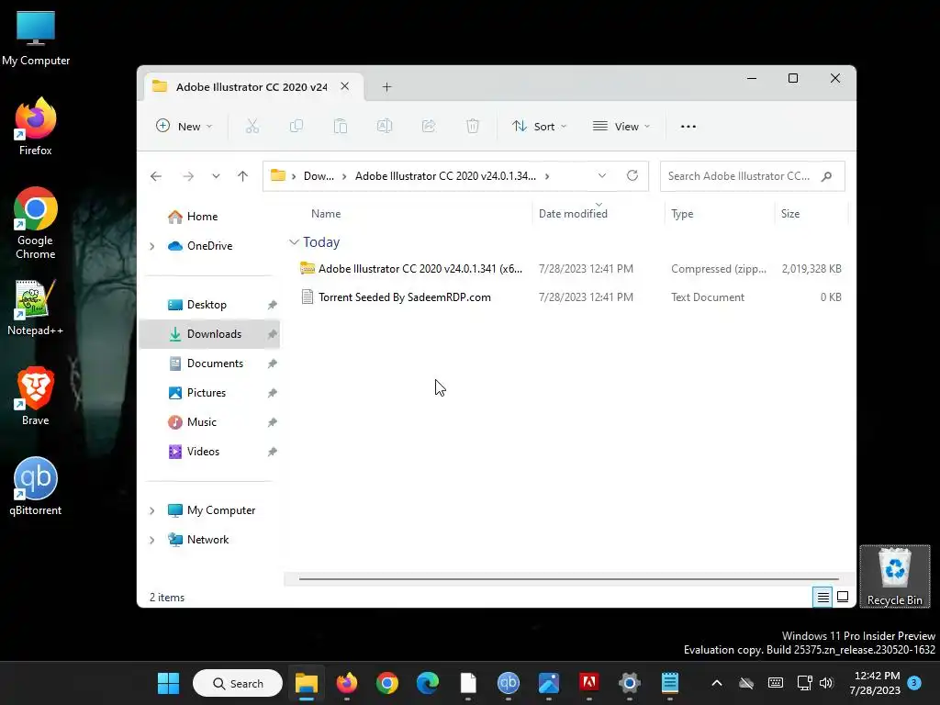This screenshot has width=940, height=705.
Task: Expand My Computer tree node
Action: (152, 510)
